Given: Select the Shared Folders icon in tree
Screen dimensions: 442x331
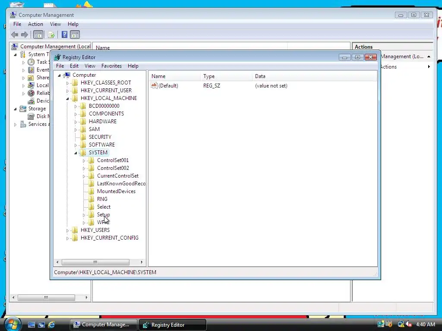Looking at the screenshot, I should tap(31, 78).
